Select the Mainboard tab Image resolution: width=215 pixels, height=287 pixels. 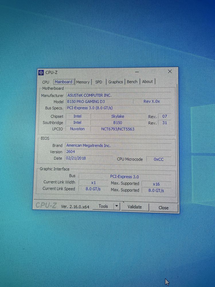64,82
